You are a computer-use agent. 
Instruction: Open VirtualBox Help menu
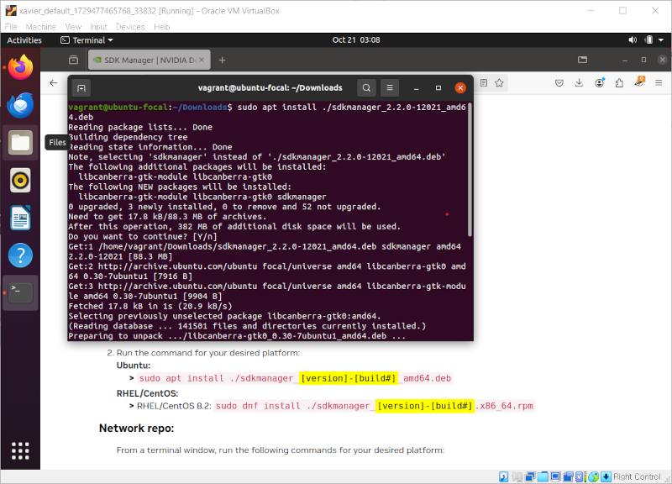click(x=162, y=27)
